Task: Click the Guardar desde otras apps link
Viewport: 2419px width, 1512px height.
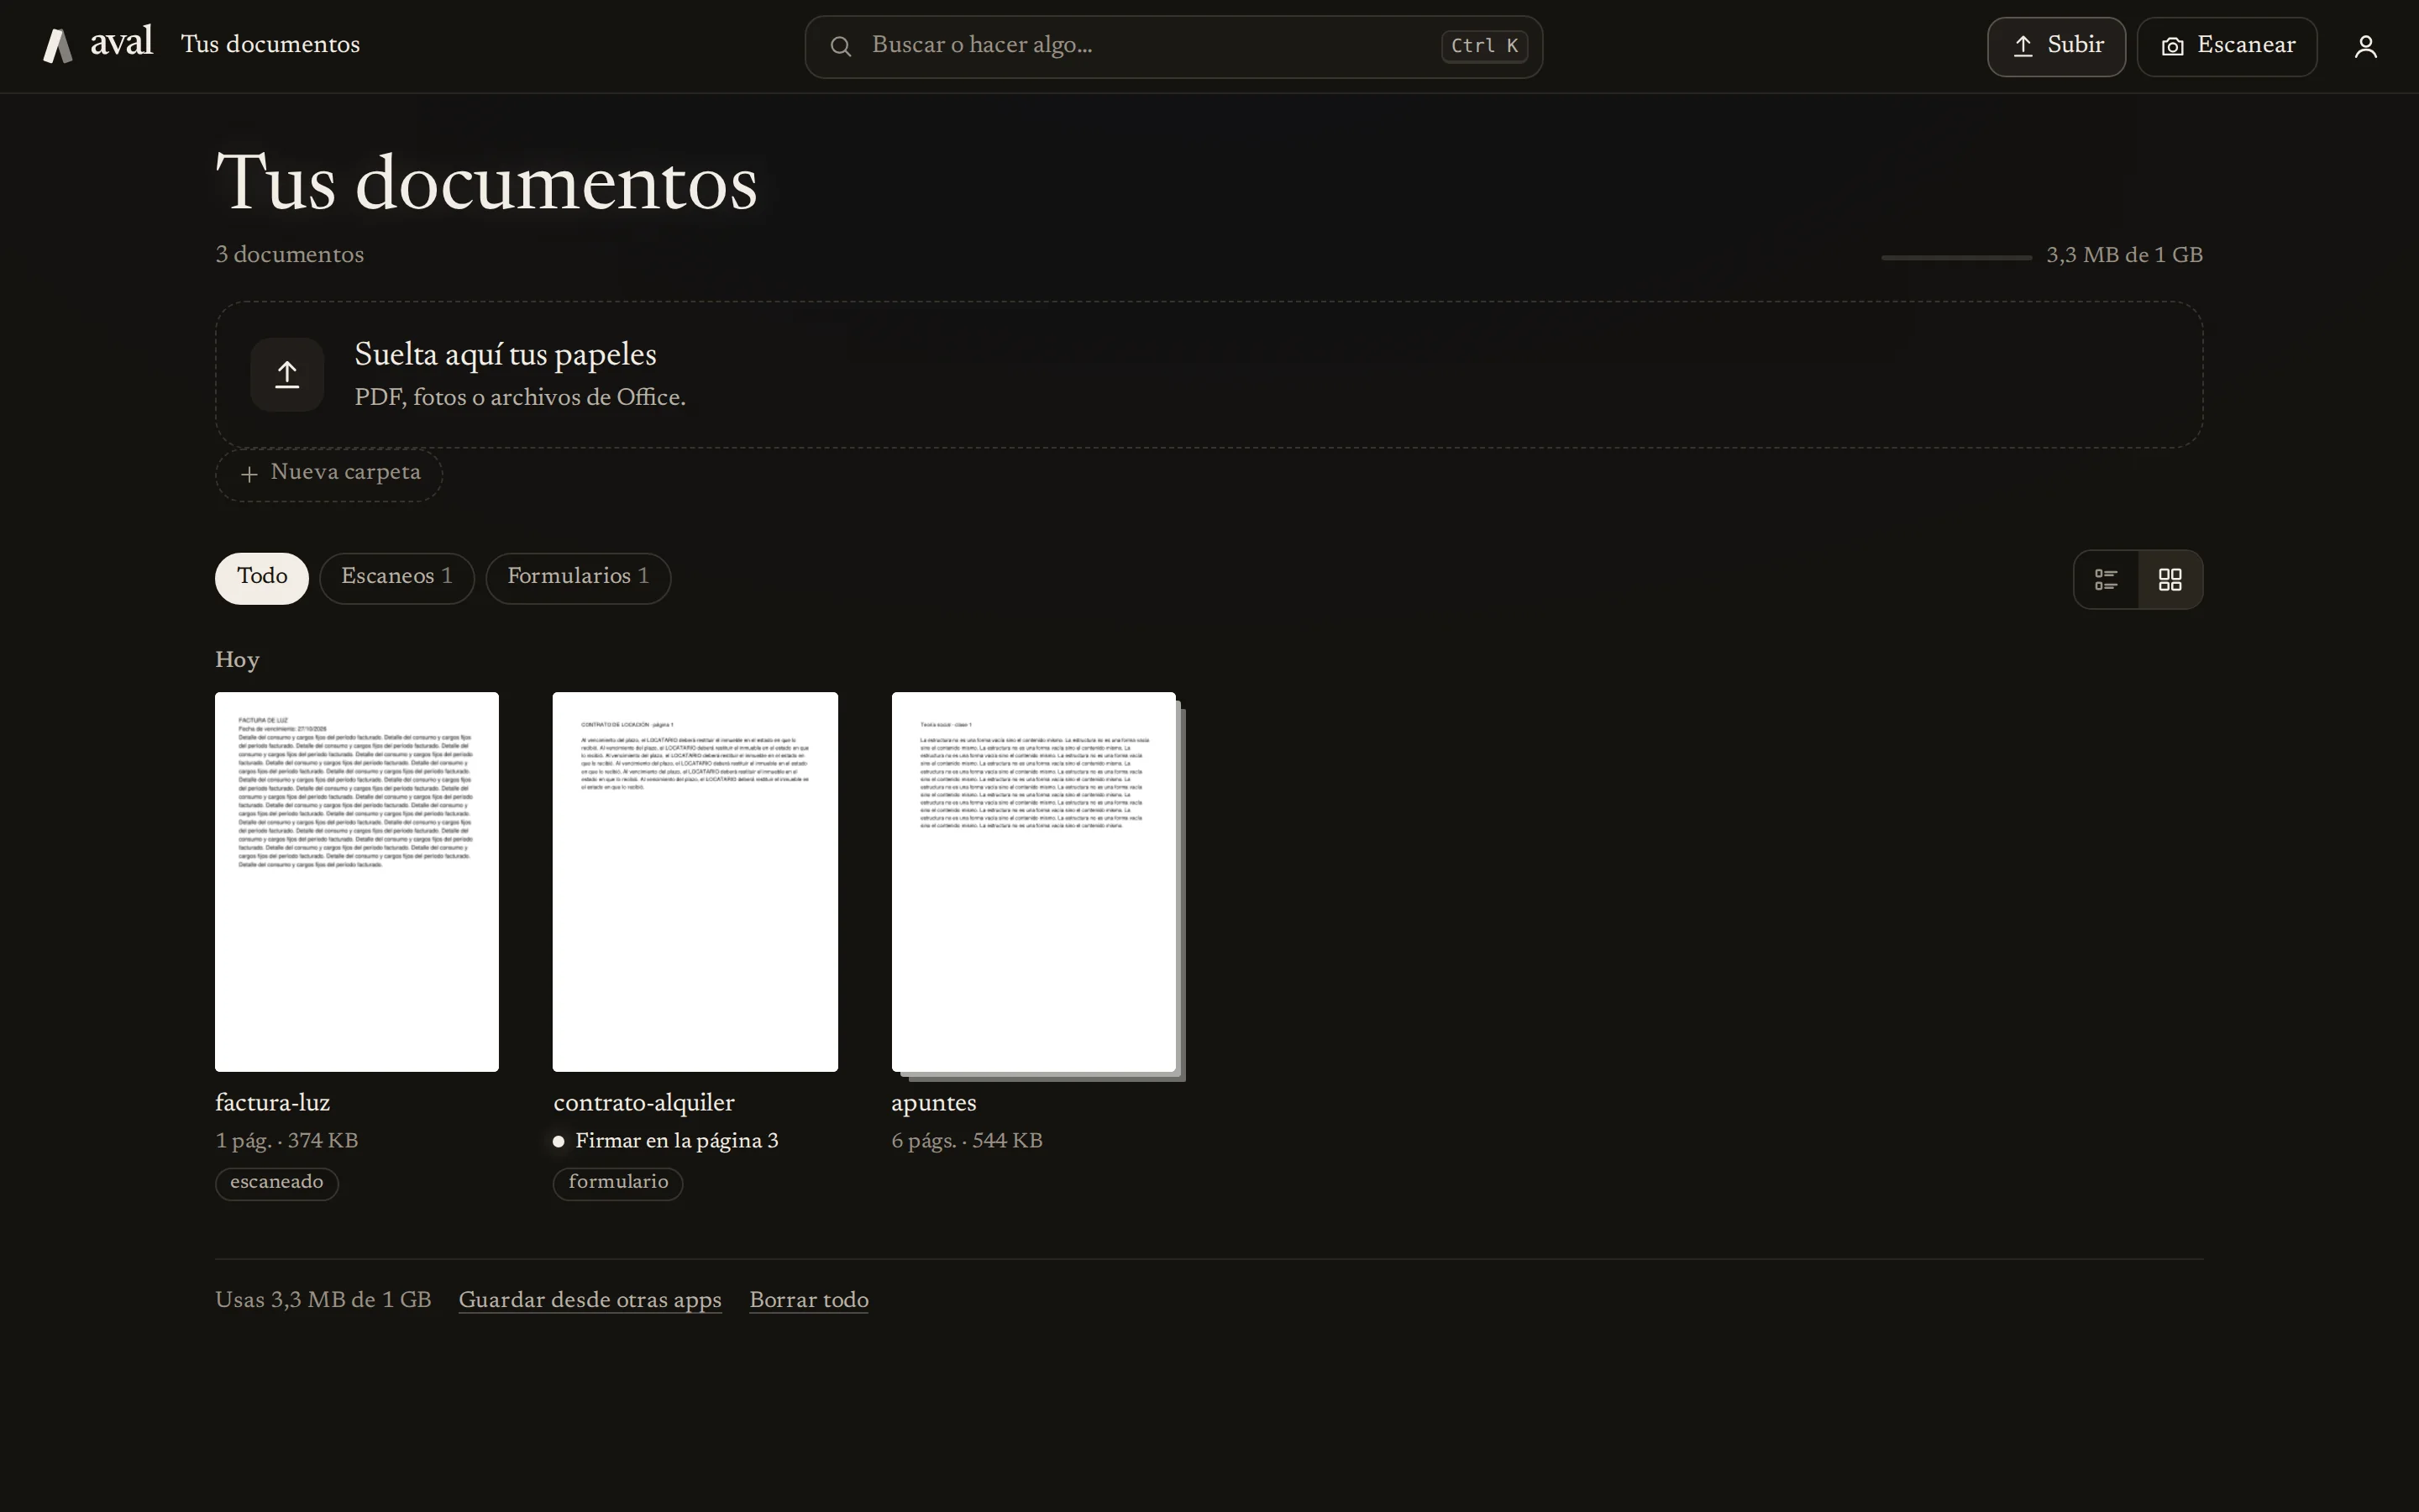Action: (x=590, y=1300)
